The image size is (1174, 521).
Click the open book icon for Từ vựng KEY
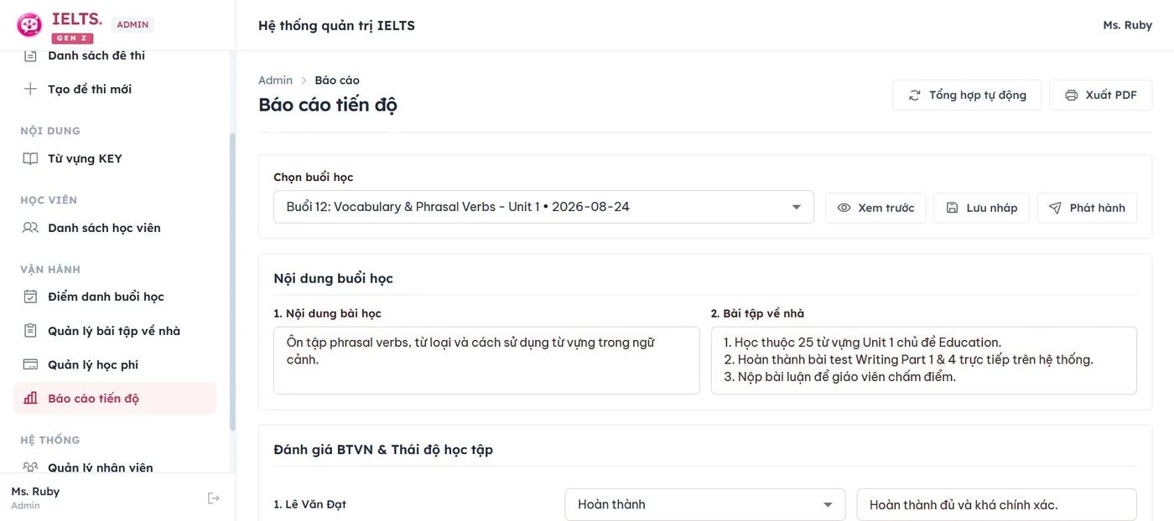(x=30, y=158)
